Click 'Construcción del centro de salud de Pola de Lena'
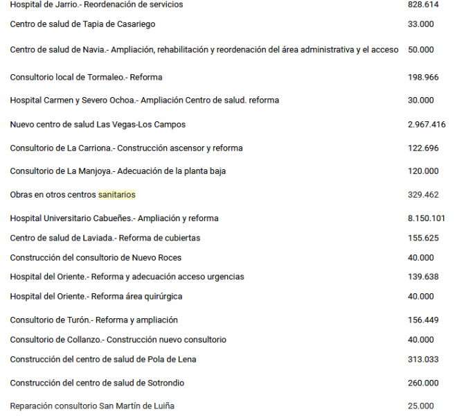 click(x=103, y=360)
